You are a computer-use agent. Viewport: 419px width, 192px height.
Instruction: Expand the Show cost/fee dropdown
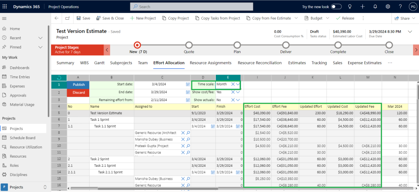[x=238, y=92]
